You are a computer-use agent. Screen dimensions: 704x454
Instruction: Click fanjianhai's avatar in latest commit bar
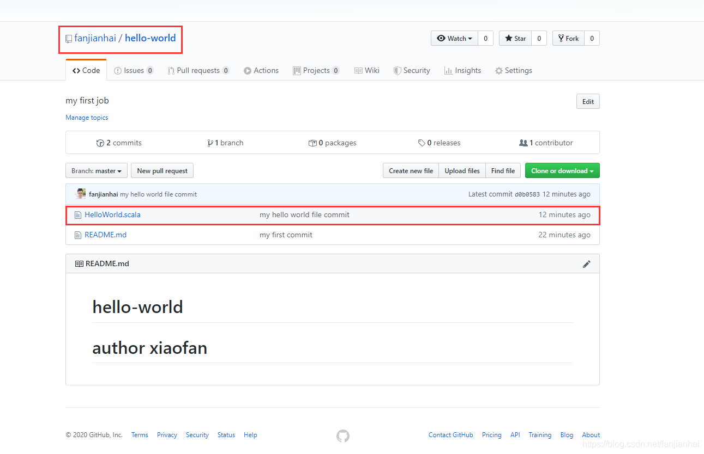(80, 194)
